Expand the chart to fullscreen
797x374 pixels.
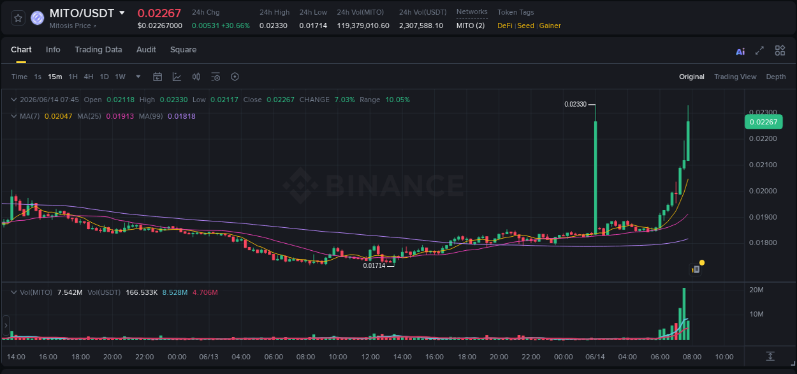(759, 50)
